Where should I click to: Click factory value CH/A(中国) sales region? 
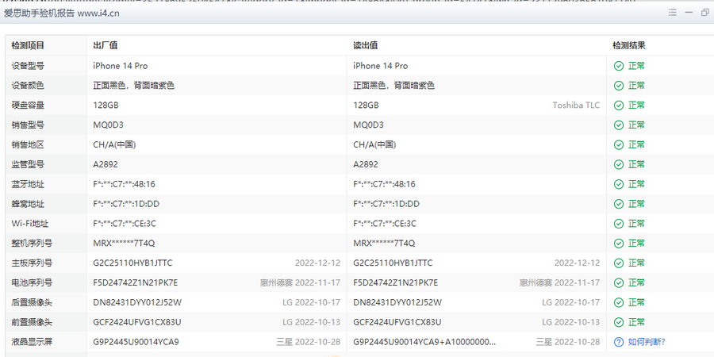(x=114, y=144)
